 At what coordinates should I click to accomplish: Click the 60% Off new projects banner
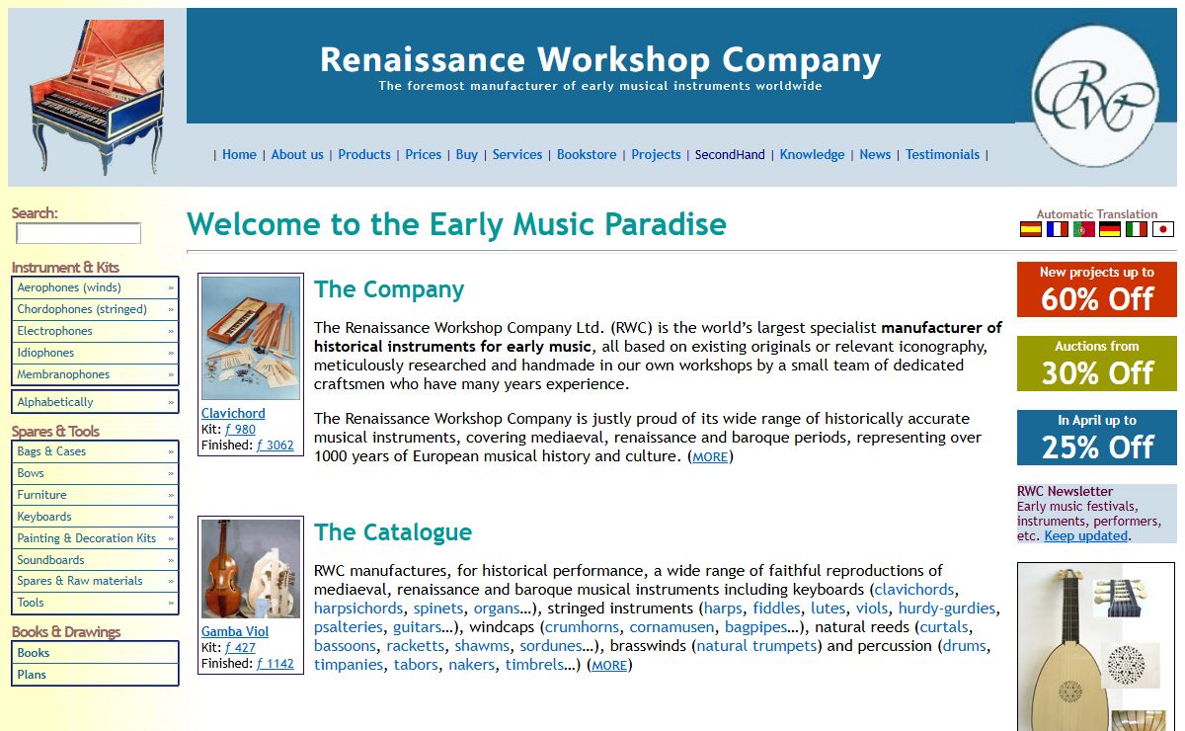(x=1097, y=289)
